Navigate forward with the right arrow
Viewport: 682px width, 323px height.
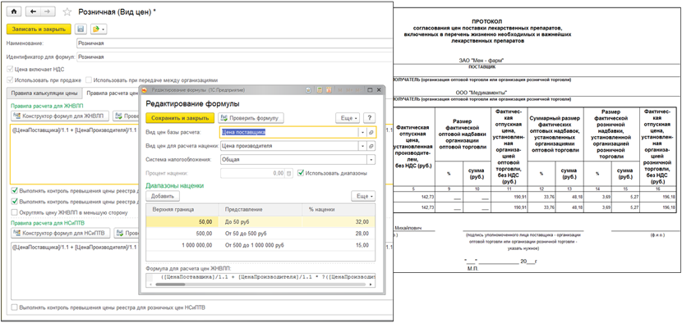tap(48, 12)
